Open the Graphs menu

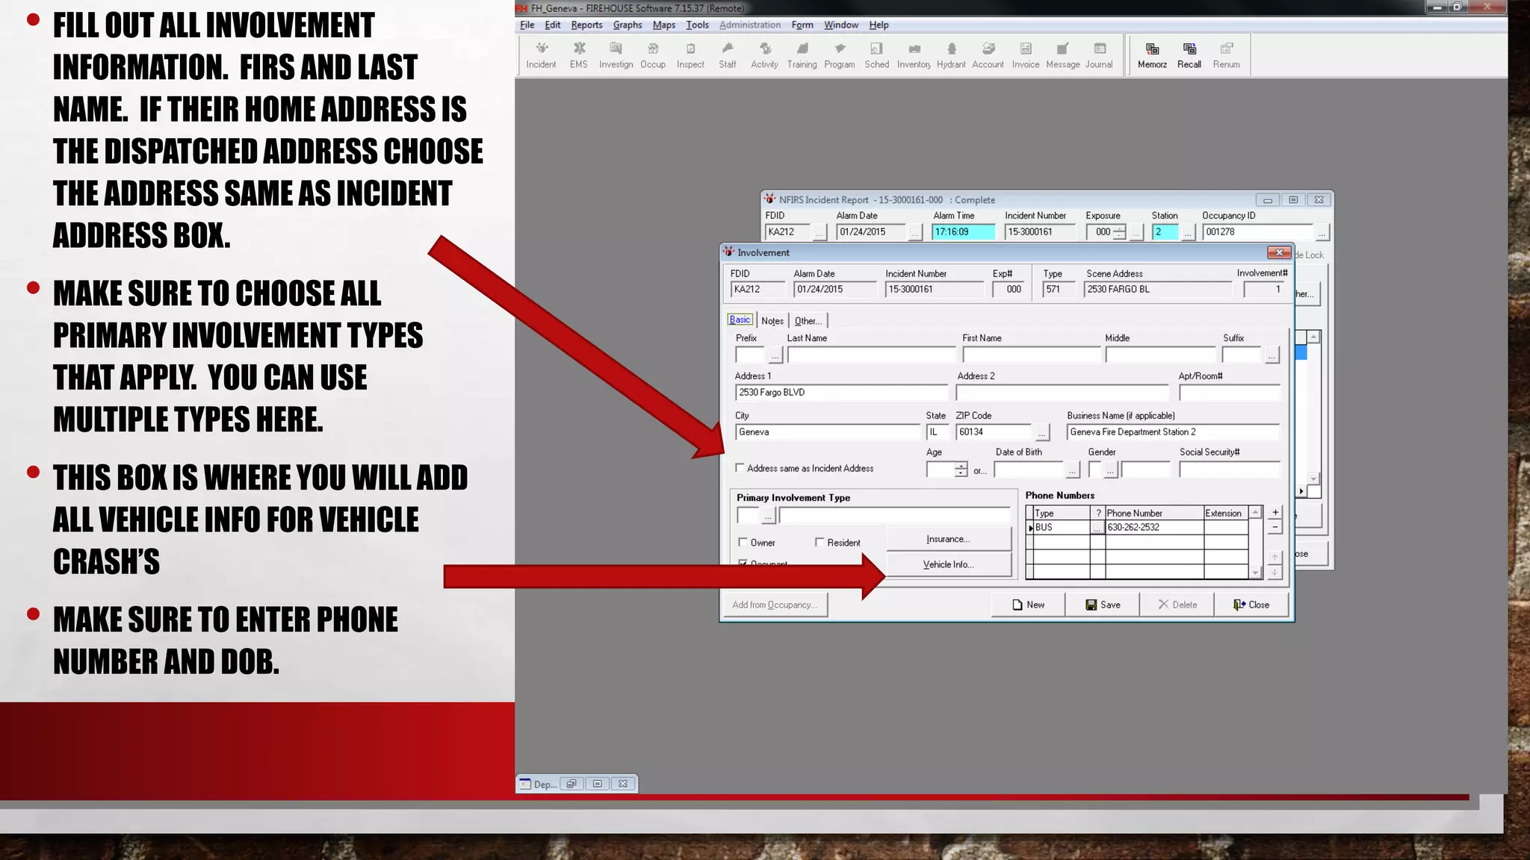[x=628, y=25]
